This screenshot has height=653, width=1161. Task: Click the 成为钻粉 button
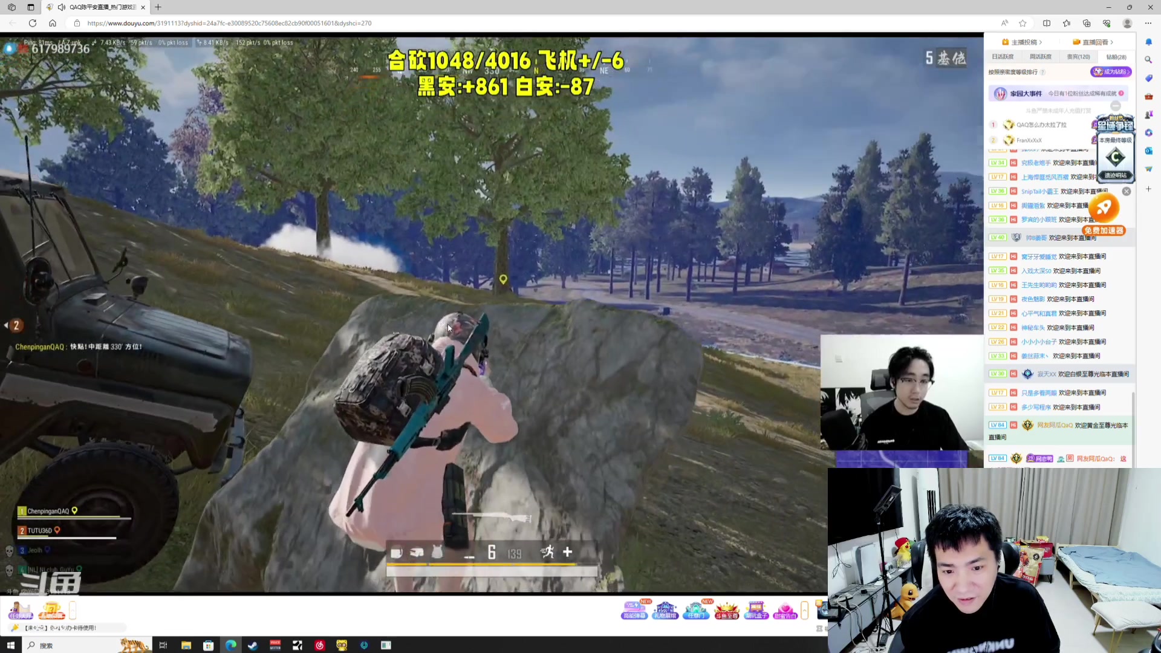(x=1111, y=72)
